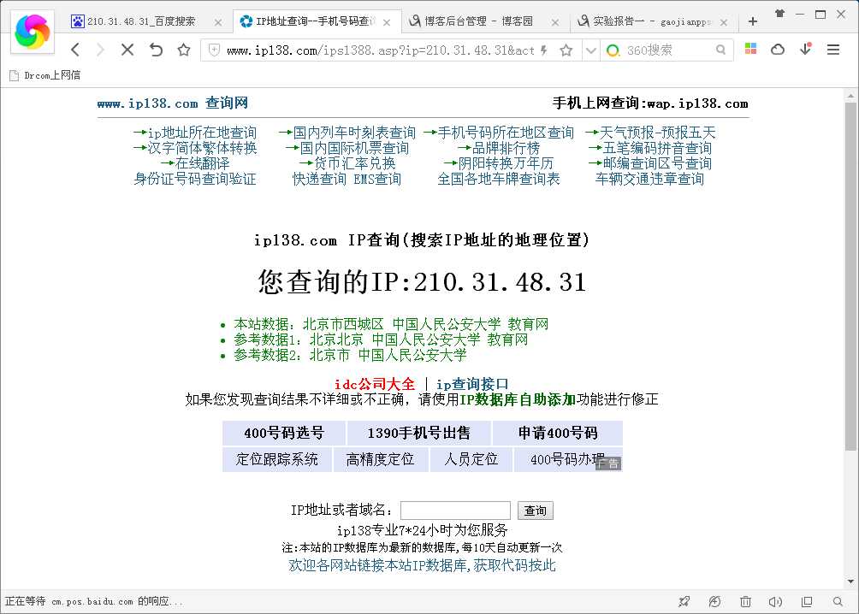The width and height of the screenshot is (859, 614).
Task: Click the download arrow icon in toolbar
Action: pyautogui.click(x=805, y=50)
